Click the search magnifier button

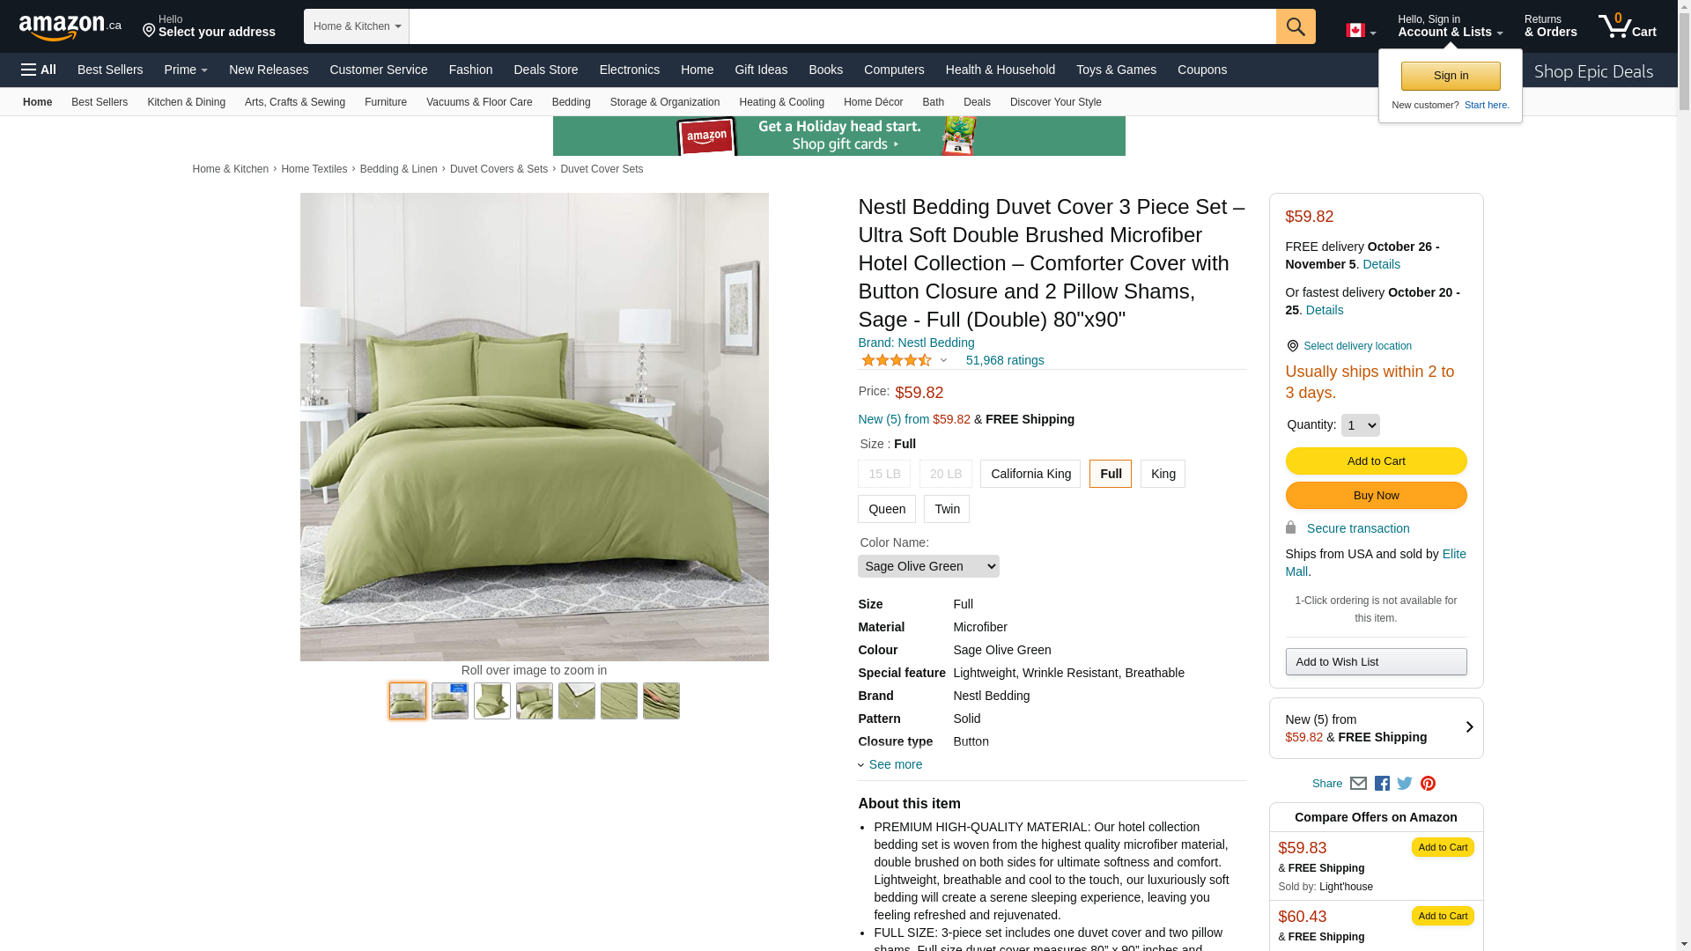(1296, 26)
